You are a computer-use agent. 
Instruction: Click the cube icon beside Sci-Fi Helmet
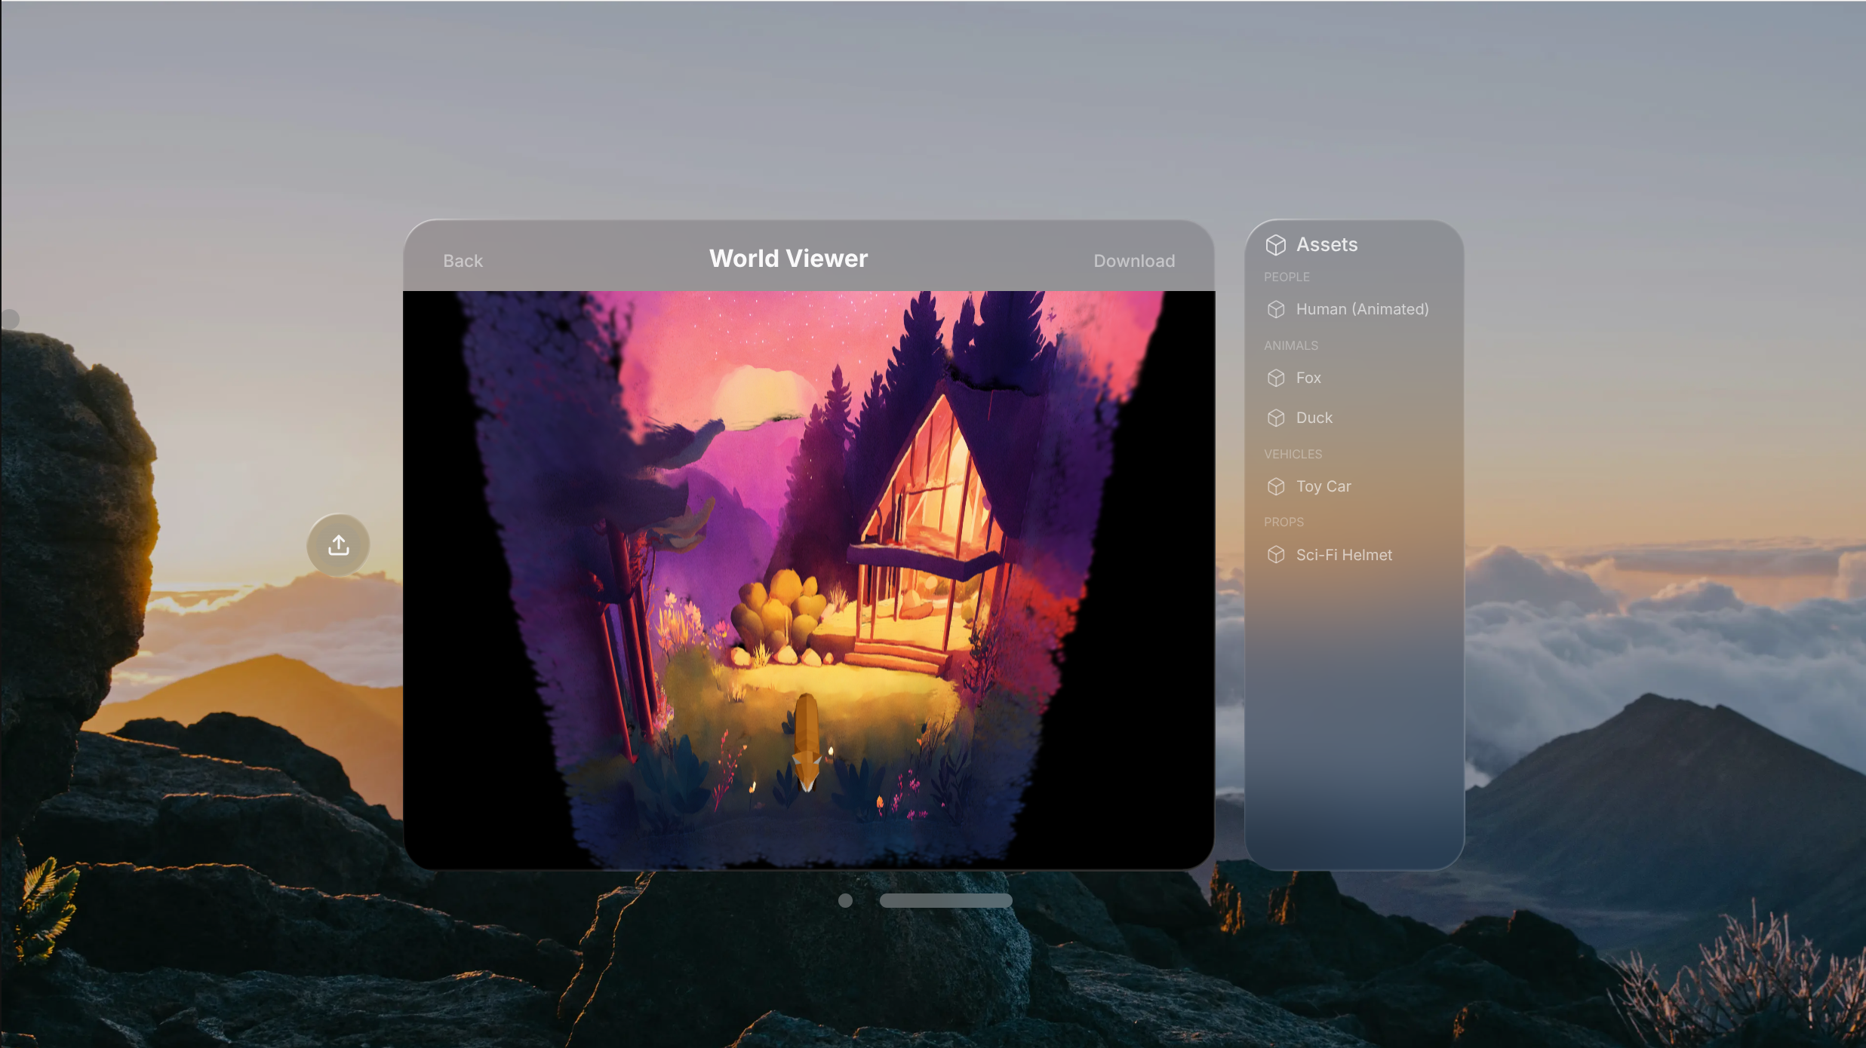click(1275, 555)
